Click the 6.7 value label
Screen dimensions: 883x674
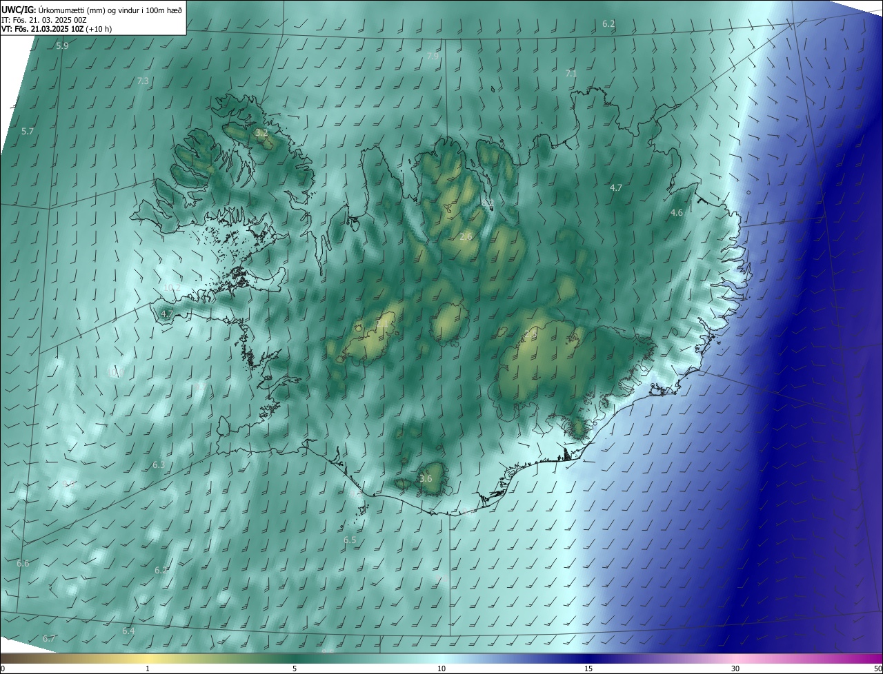(x=48, y=639)
